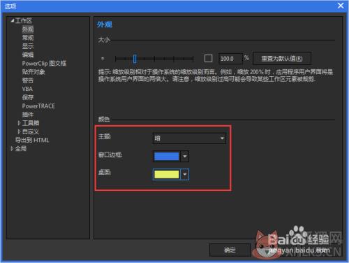Expand the 工具箱 tree node

(19, 123)
